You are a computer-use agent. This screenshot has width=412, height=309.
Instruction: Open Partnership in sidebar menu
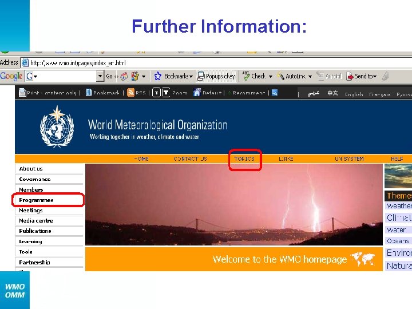[49, 262]
